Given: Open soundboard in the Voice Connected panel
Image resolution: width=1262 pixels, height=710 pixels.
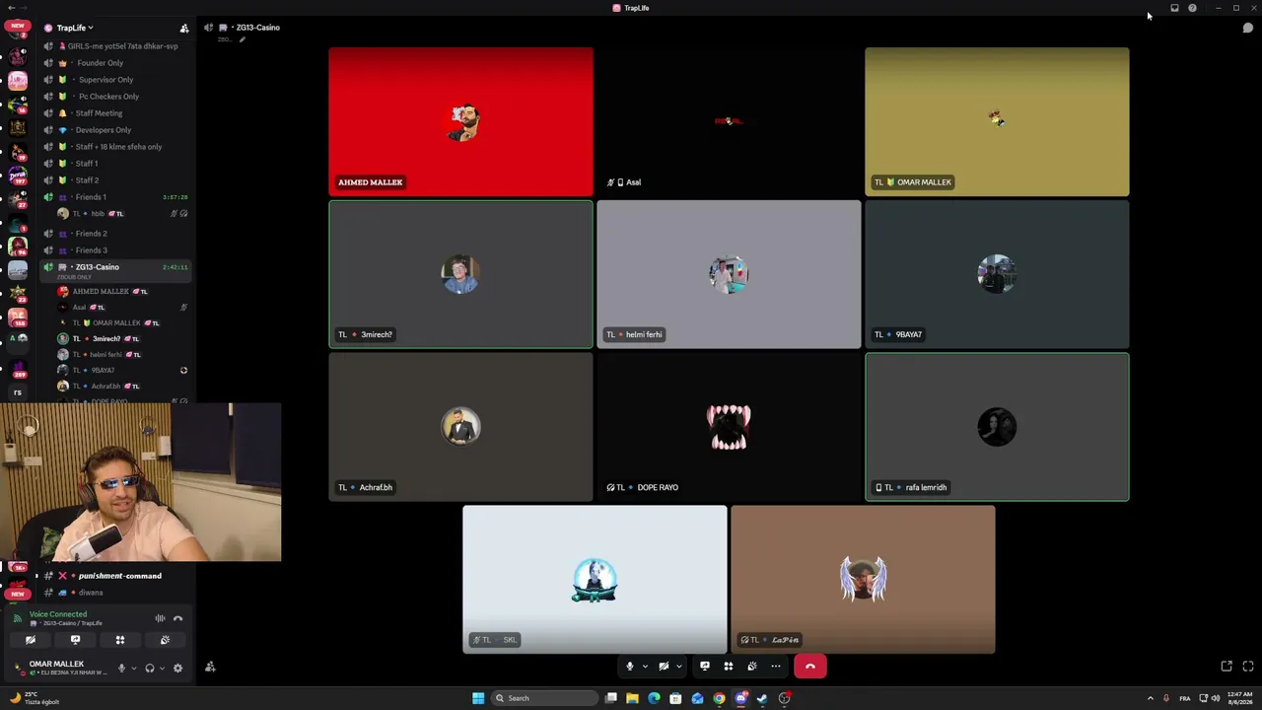Looking at the screenshot, I should pos(165,640).
